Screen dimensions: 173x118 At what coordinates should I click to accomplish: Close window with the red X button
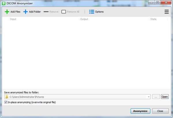(166, 2)
